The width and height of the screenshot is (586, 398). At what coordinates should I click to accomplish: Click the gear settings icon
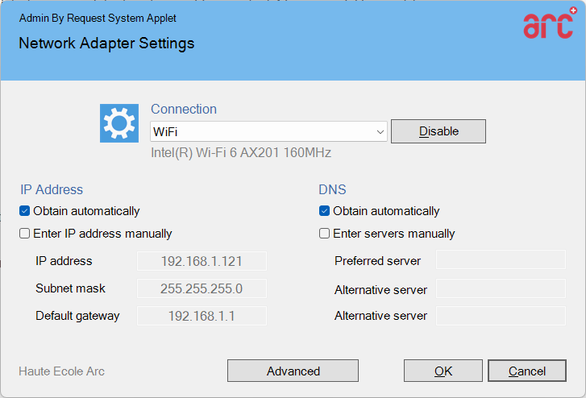[x=120, y=123]
